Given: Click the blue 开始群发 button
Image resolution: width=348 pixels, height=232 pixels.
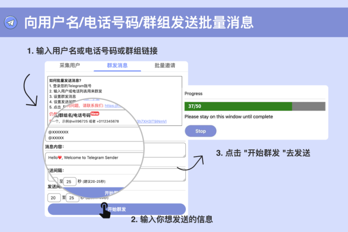Looking at the screenshot, I should (117, 209).
